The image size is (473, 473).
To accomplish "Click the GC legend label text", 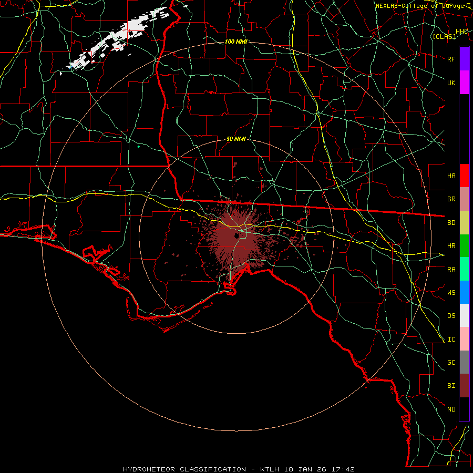I will 451,363.
